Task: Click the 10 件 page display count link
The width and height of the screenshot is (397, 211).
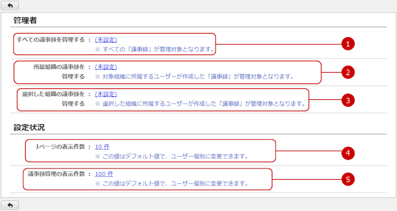Action: [102, 147]
